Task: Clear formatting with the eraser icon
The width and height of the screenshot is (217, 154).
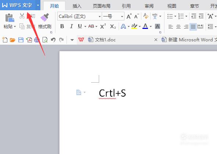Action: [146, 16]
